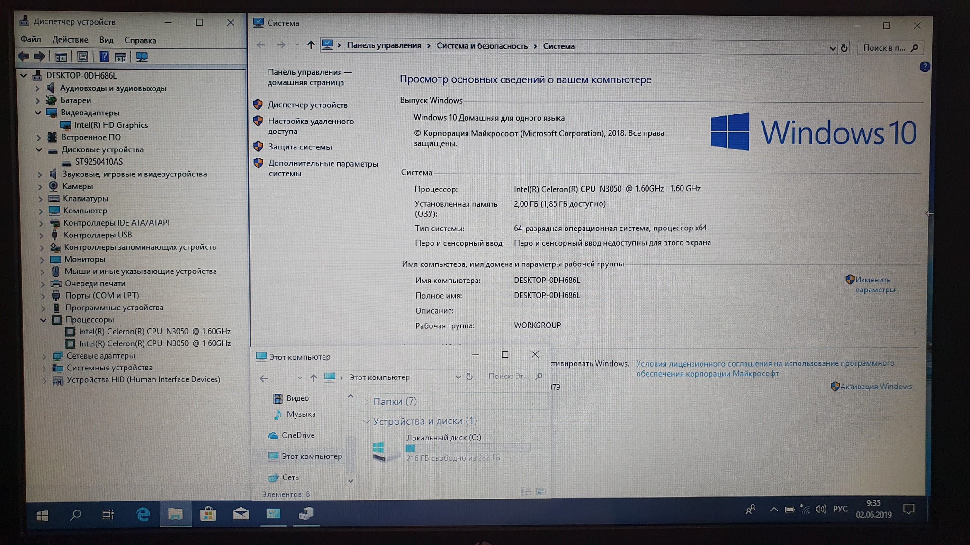The width and height of the screenshot is (970, 545).
Task: Click the Task View taskbar icon
Action: pos(108,515)
